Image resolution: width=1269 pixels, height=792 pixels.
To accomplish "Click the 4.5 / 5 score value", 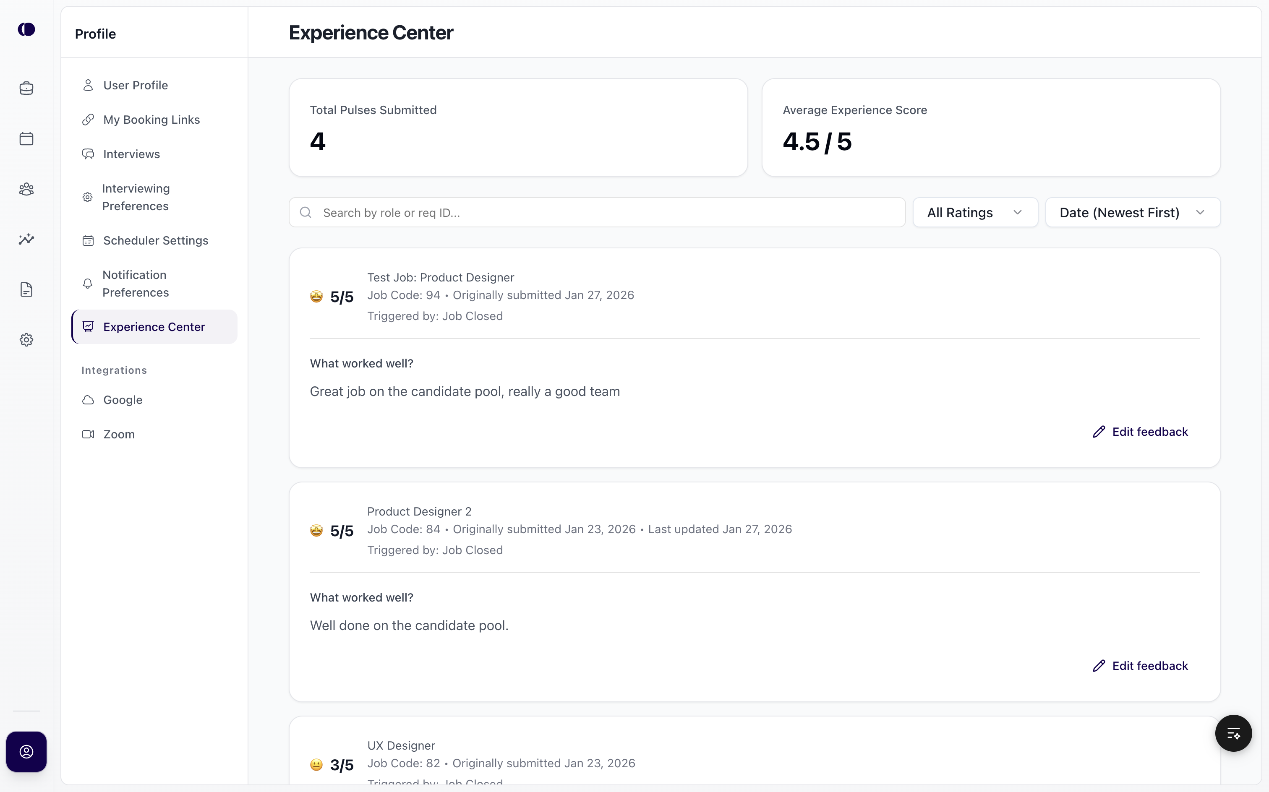I will pos(817,141).
